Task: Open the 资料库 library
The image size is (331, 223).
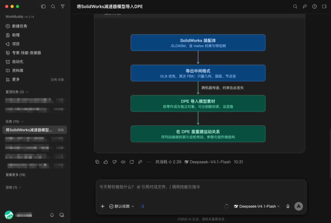Action: tap(15, 70)
